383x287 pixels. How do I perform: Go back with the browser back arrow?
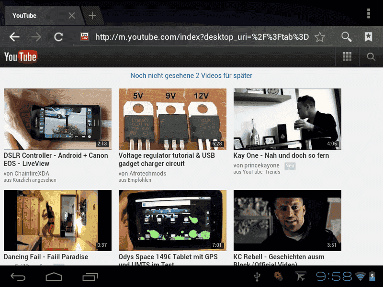(x=14, y=37)
